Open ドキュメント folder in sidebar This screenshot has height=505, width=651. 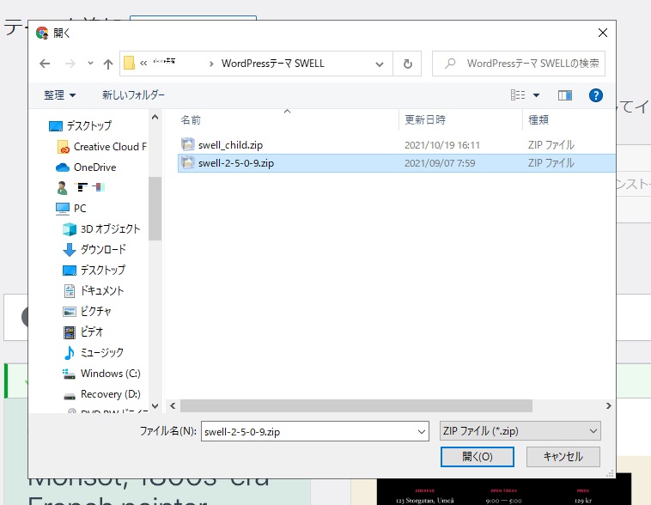coord(94,290)
